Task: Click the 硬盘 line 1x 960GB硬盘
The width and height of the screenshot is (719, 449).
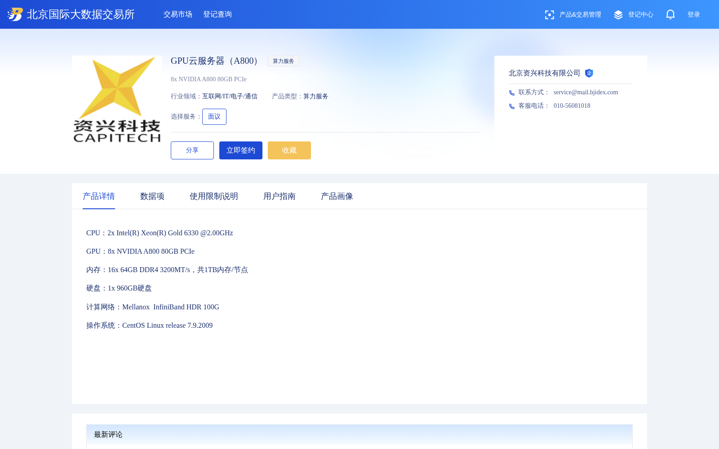Action: tap(119, 288)
